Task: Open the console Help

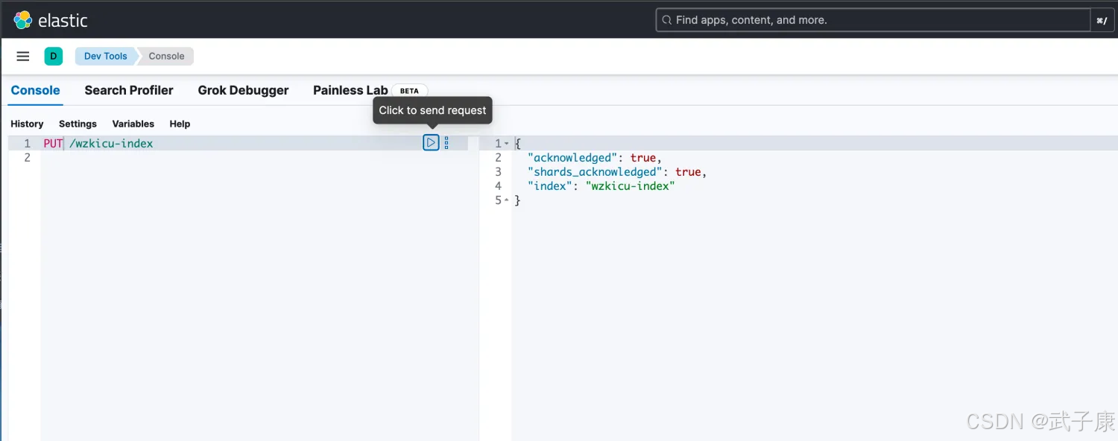Action: [180, 124]
